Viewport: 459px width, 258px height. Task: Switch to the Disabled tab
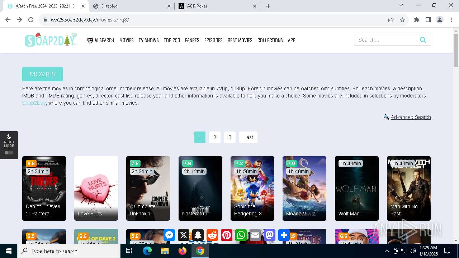[132, 6]
